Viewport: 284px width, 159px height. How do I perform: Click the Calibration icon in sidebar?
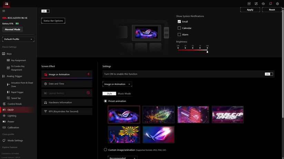point(4,127)
